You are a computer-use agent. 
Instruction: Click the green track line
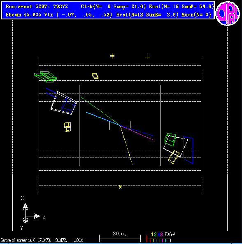(x=100, y=110)
